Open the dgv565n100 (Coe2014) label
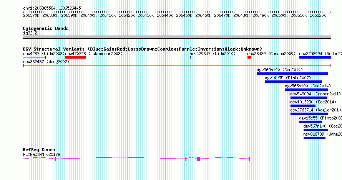This screenshot has width=342, height=180. pyautogui.click(x=280, y=70)
